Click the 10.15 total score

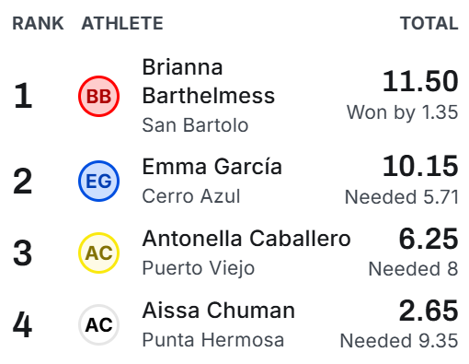coord(420,166)
